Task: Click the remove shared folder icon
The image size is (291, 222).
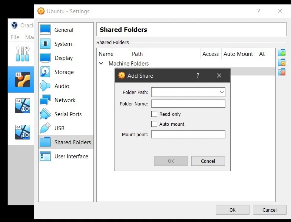Action: (282, 72)
